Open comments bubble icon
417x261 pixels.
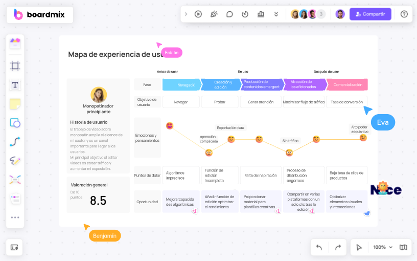[229, 14]
